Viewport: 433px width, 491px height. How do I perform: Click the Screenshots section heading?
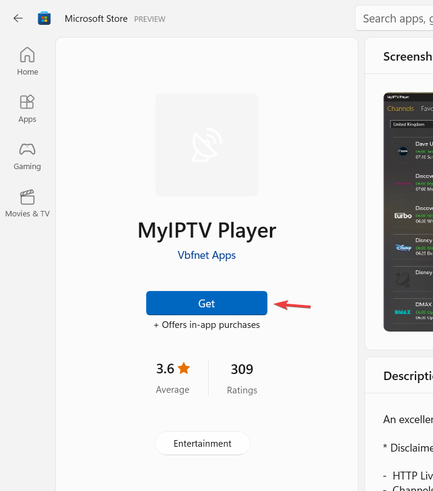tap(408, 57)
